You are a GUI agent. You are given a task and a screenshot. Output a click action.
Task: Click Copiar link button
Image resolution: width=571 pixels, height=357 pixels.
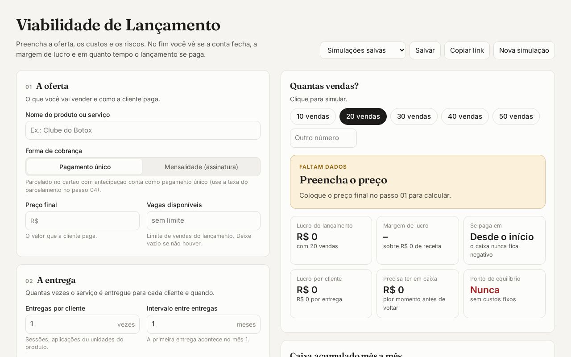[x=467, y=50]
